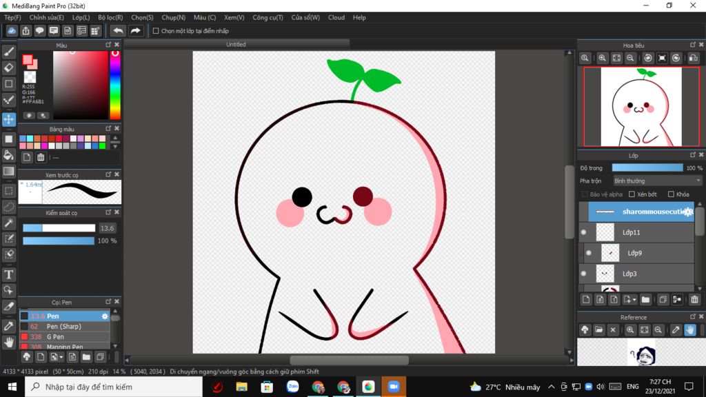Duplicate the layer in Lớp panel

663,299
